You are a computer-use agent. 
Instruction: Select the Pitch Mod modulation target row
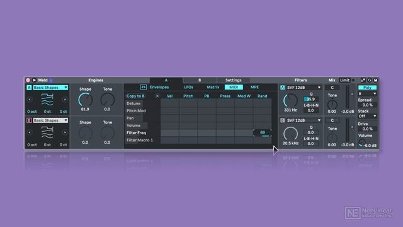point(136,111)
